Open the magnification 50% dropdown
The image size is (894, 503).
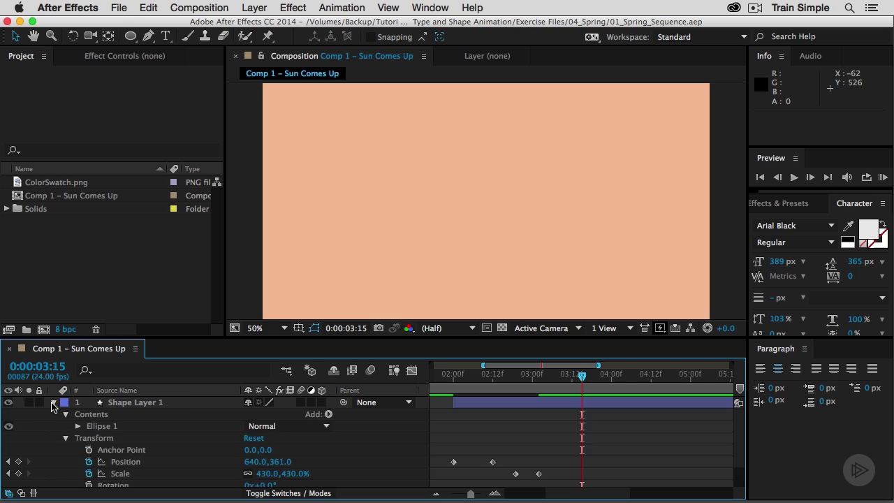tap(267, 328)
